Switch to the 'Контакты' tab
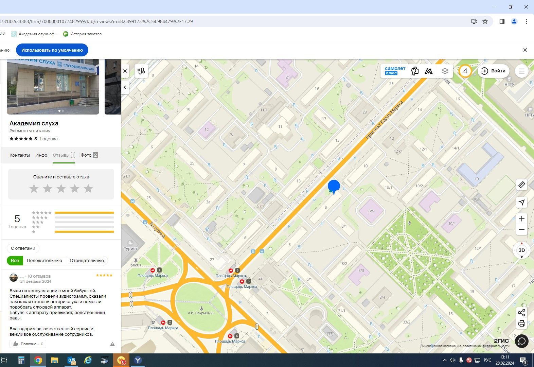The height and width of the screenshot is (367, 534). coord(20,155)
